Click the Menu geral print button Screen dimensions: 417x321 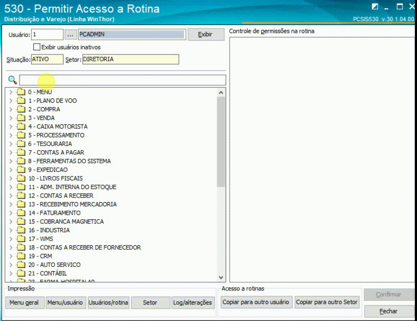[x=24, y=302]
